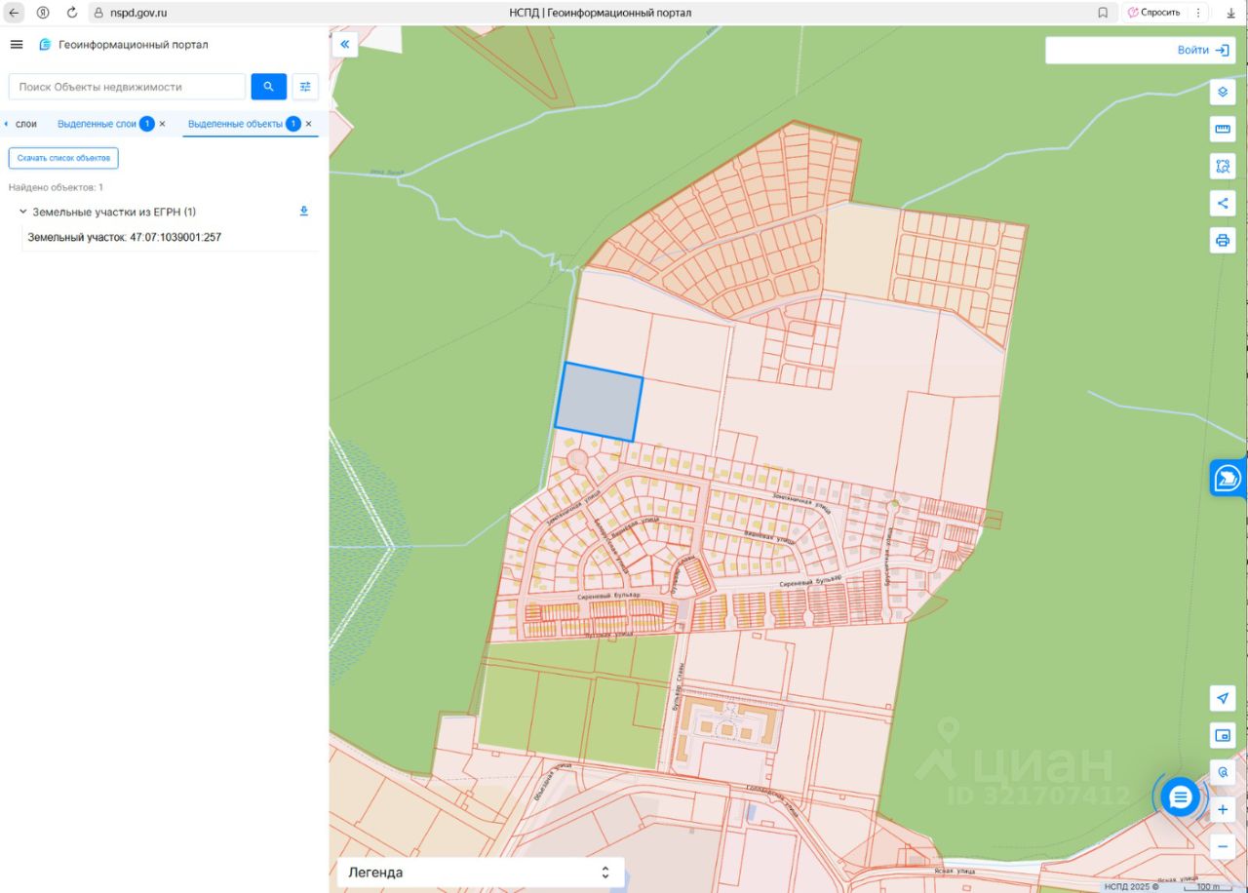Screen dimensions: 1248x893
Task: Expand the Легенда dropdown
Action: [481, 873]
